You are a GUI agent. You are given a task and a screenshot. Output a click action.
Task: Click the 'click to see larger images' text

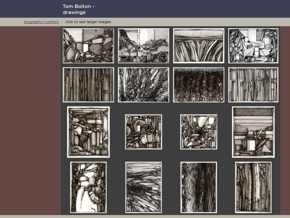click(x=88, y=22)
